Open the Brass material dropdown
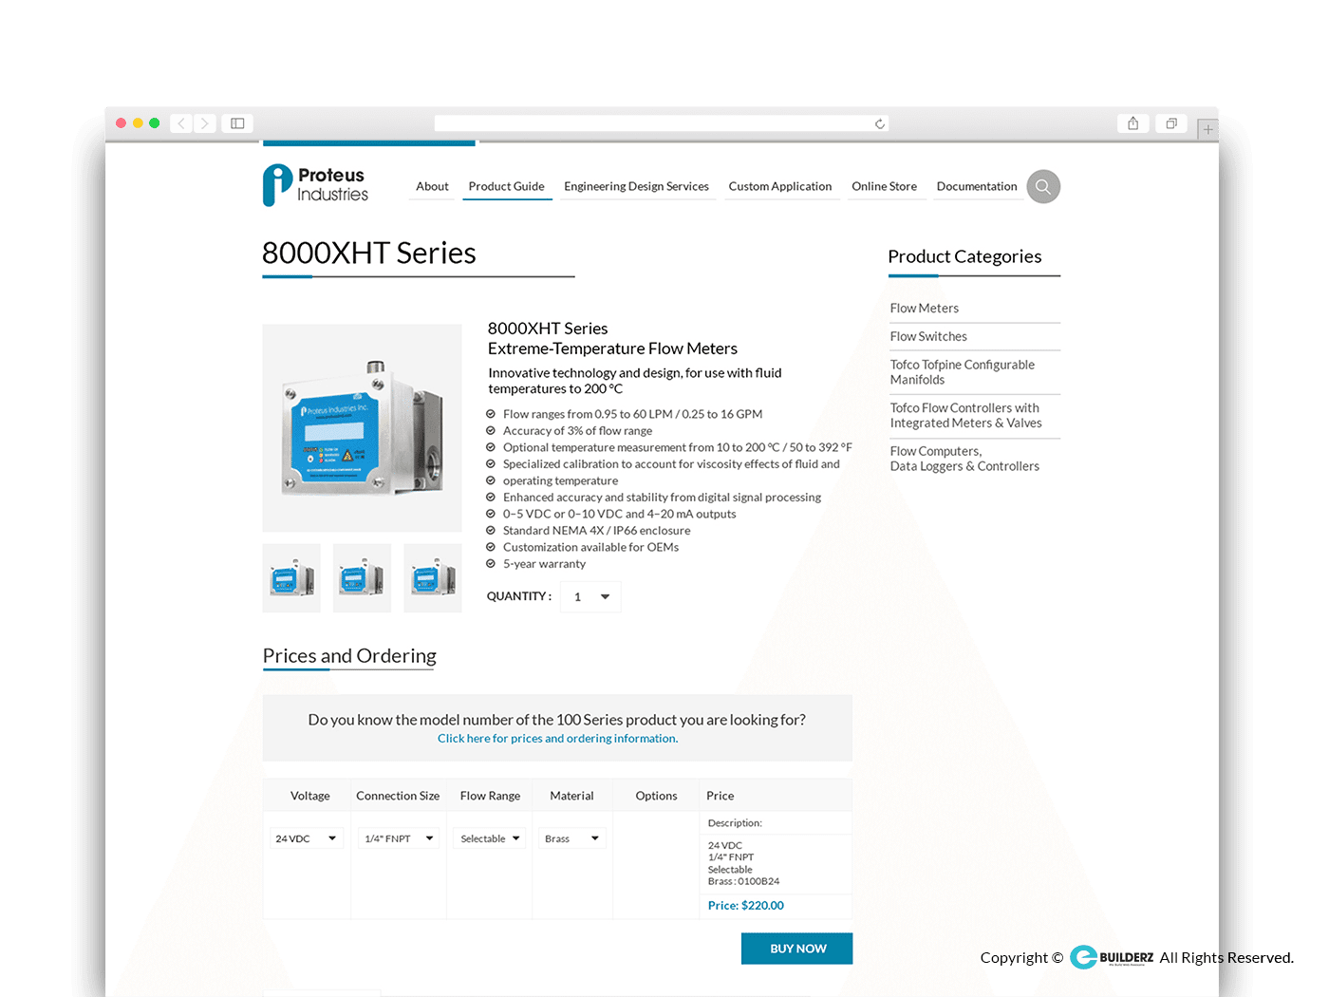This screenshot has width=1329, height=997. pos(571,838)
